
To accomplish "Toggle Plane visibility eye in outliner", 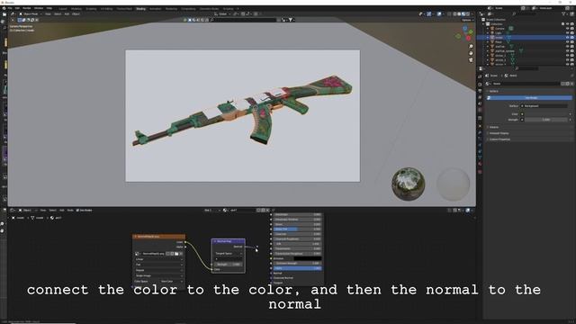I will (x=567, y=42).
